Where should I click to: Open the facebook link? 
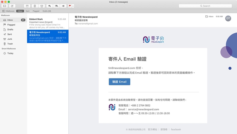(x=176, y=130)
